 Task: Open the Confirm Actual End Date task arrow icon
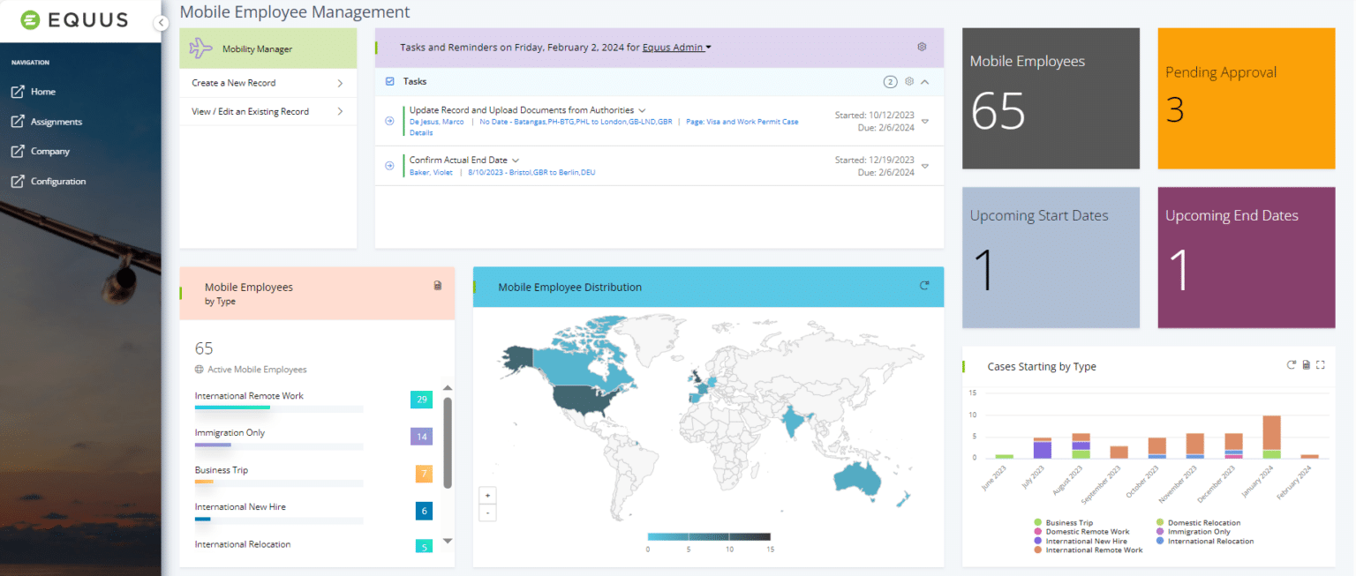(389, 165)
